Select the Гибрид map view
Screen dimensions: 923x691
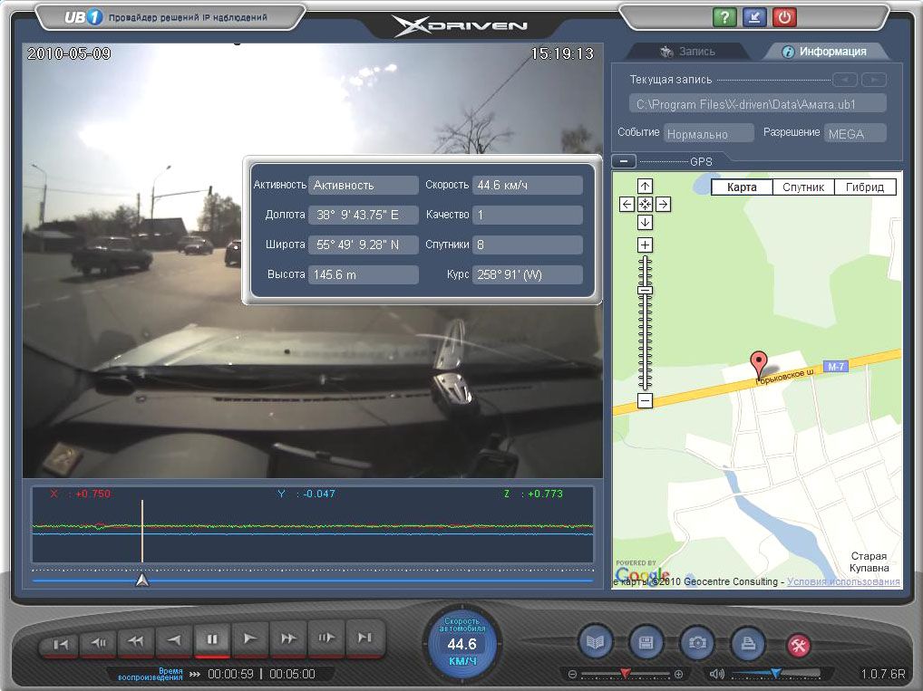click(x=865, y=187)
